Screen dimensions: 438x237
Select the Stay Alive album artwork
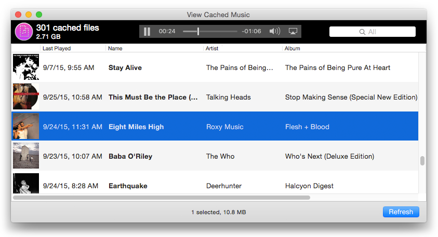pyautogui.click(x=26, y=67)
